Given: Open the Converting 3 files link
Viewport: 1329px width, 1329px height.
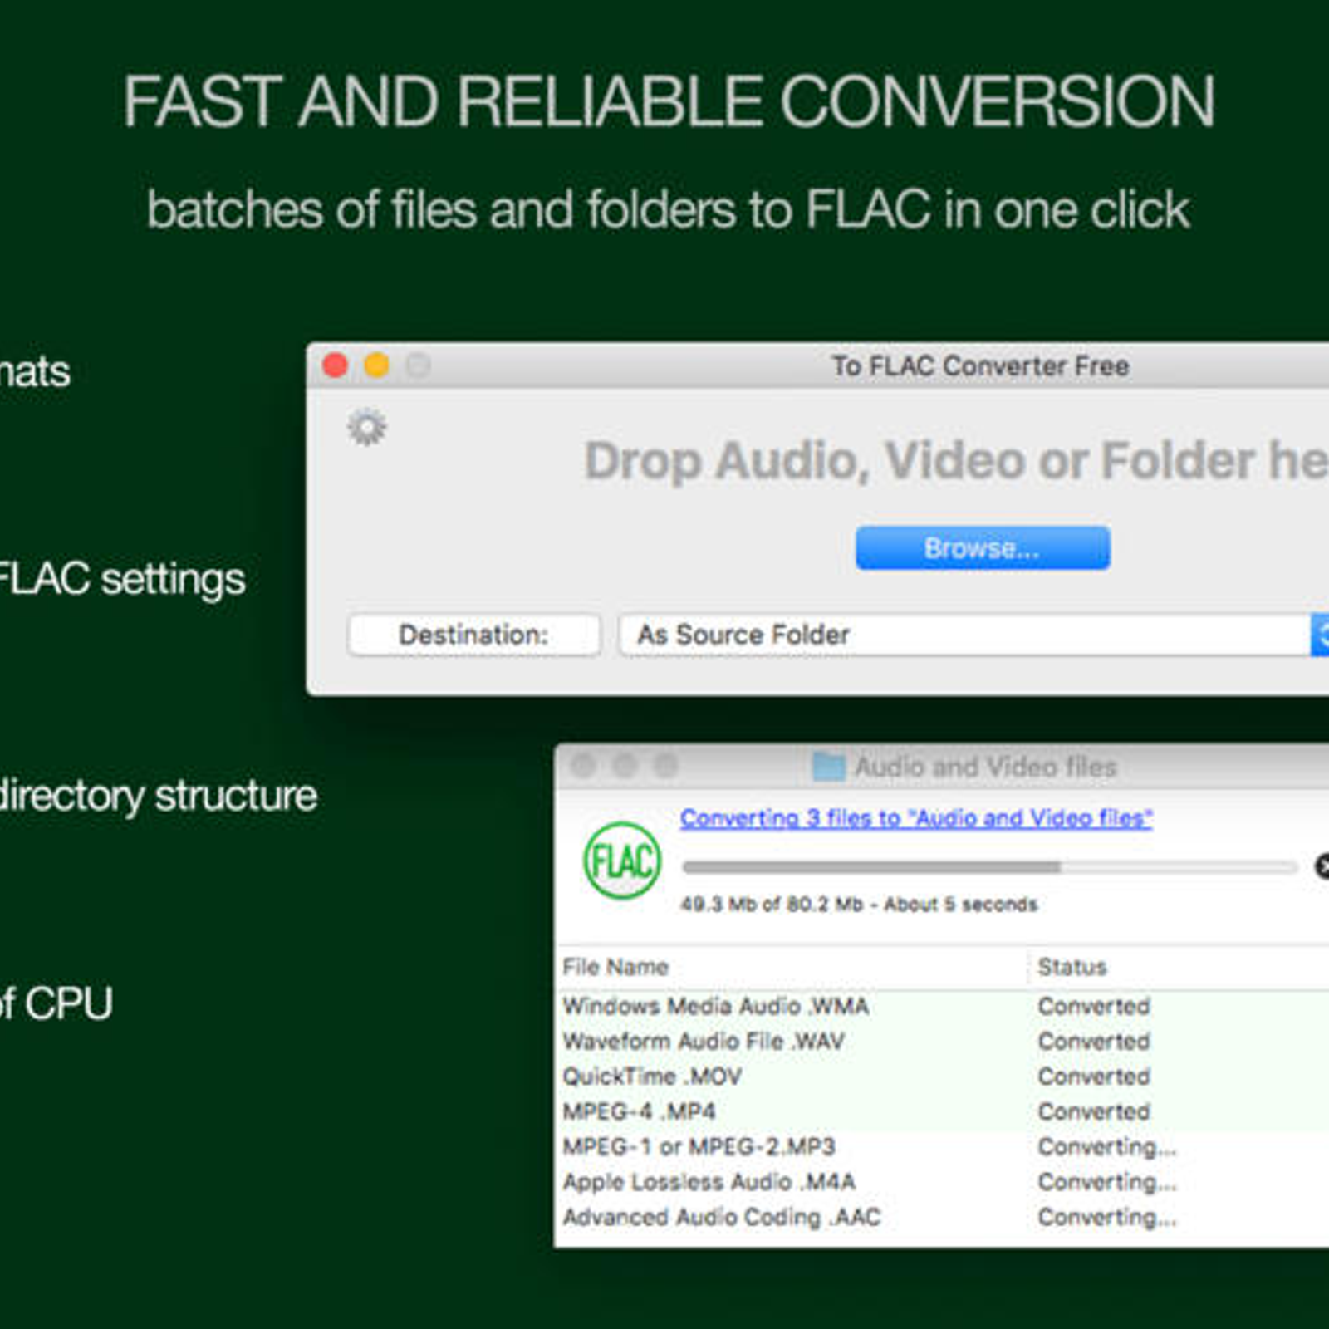Looking at the screenshot, I should (x=916, y=818).
